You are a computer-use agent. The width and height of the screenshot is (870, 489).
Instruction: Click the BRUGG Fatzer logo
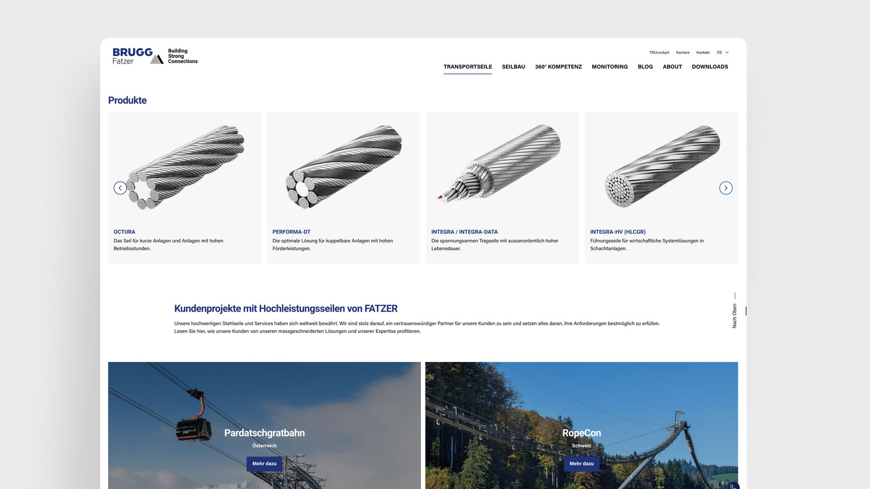point(138,56)
